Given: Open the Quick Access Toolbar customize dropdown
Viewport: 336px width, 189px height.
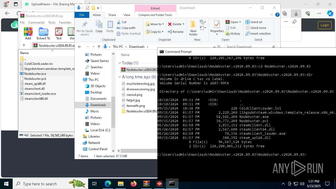Looking at the screenshot, I should [98, 8].
